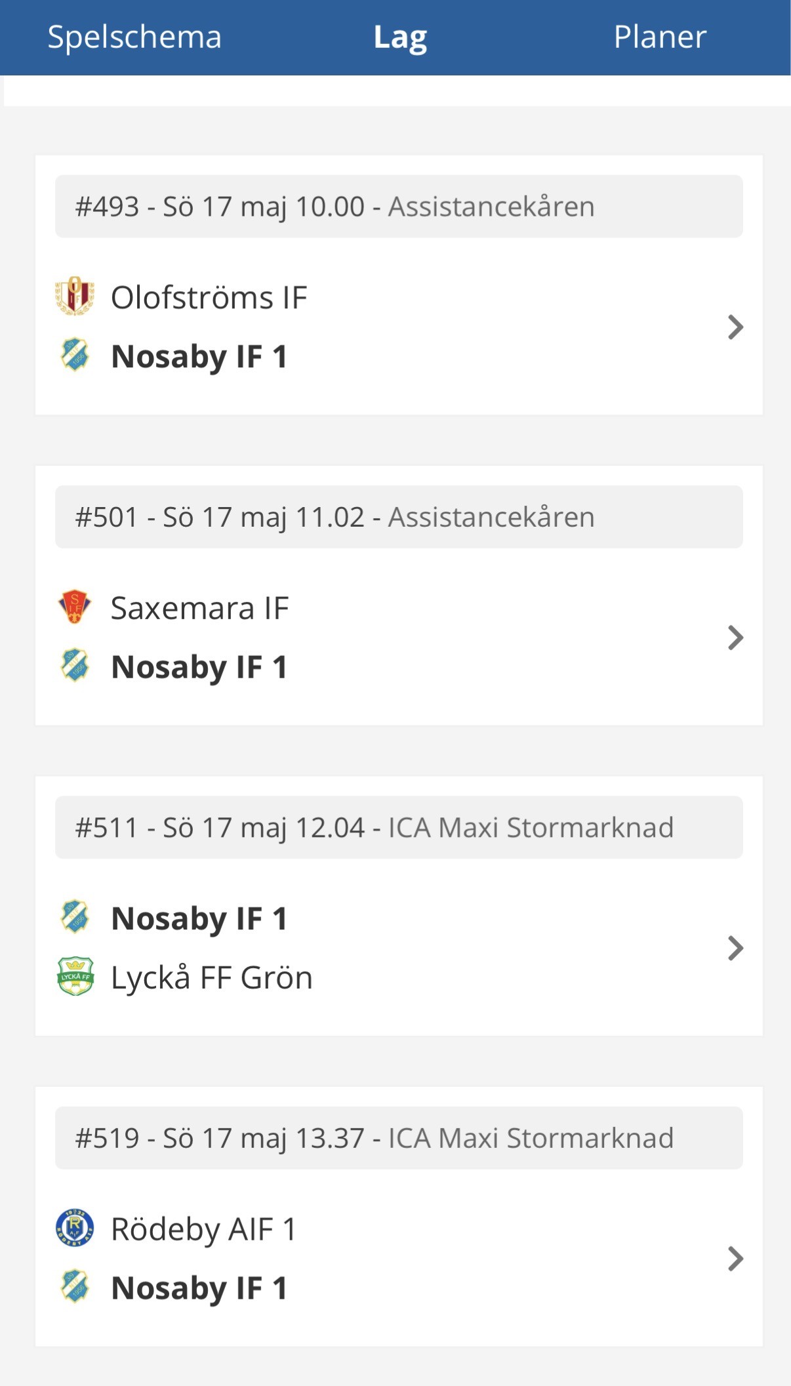Tap the Rödeby AIF 1 club crest
791x1386 pixels.
click(75, 1228)
